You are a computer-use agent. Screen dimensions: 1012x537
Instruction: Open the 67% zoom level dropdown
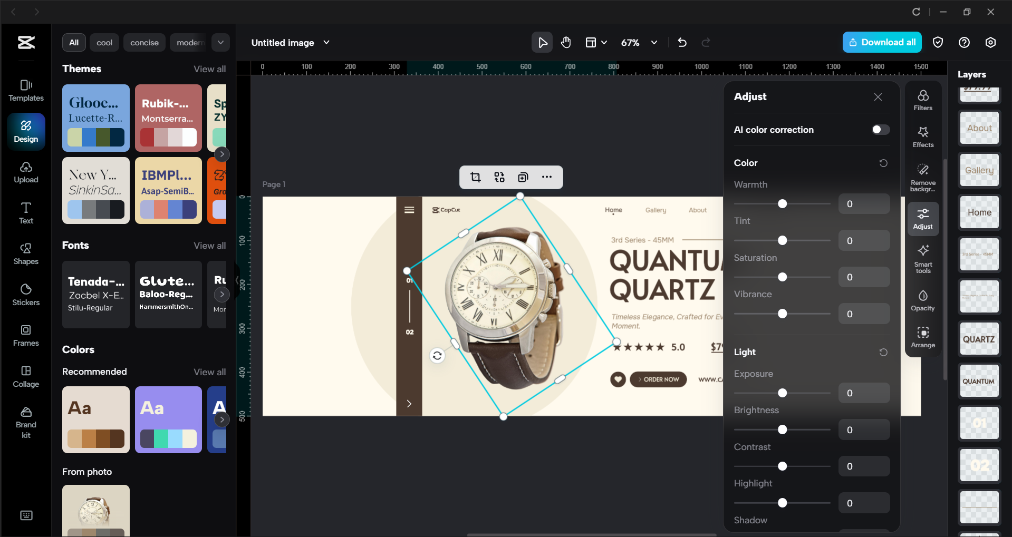tap(654, 43)
